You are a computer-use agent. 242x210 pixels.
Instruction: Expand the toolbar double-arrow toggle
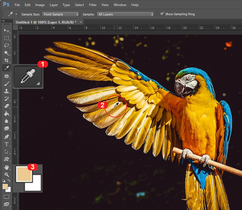click(x=3, y=21)
